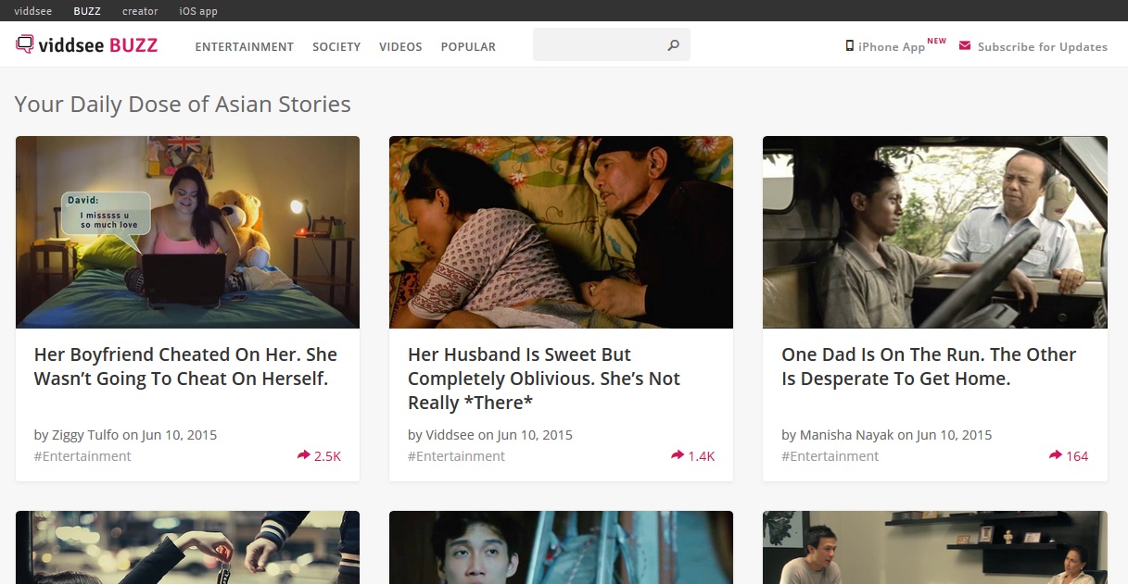Click the #Entertainment hashtag under the dads article
The height and width of the screenshot is (584, 1128).
pos(830,456)
